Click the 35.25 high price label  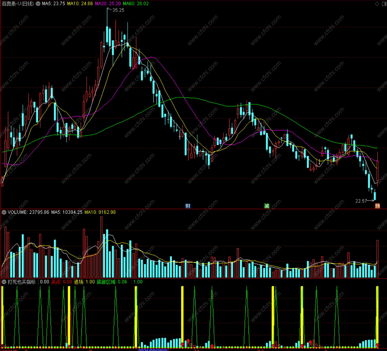point(118,10)
